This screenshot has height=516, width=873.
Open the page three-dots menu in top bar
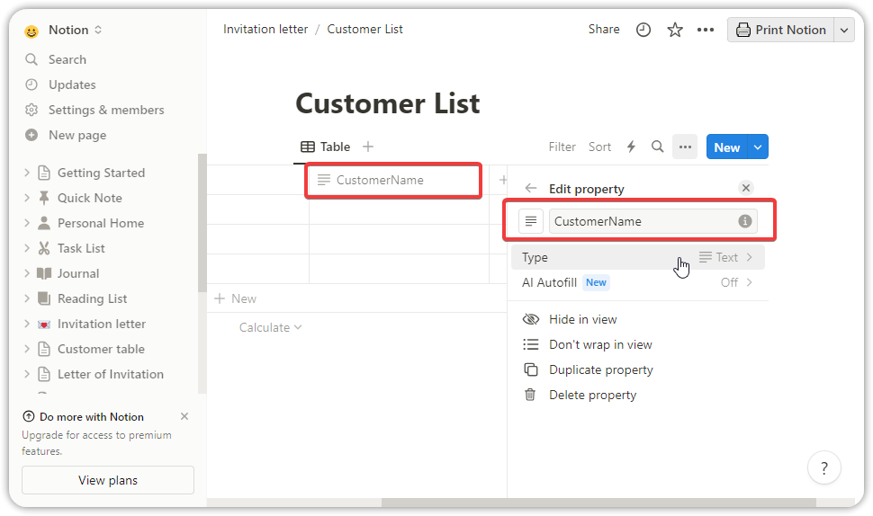[706, 30]
